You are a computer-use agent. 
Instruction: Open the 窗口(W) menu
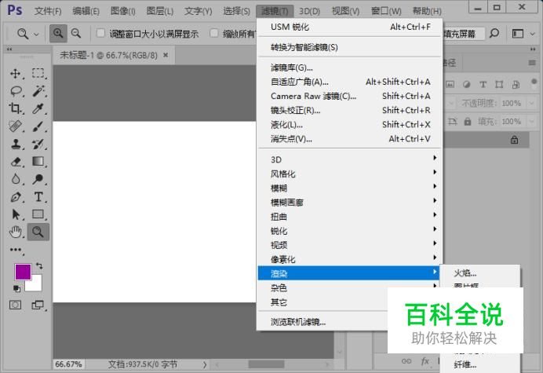click(x=386, y=11)
